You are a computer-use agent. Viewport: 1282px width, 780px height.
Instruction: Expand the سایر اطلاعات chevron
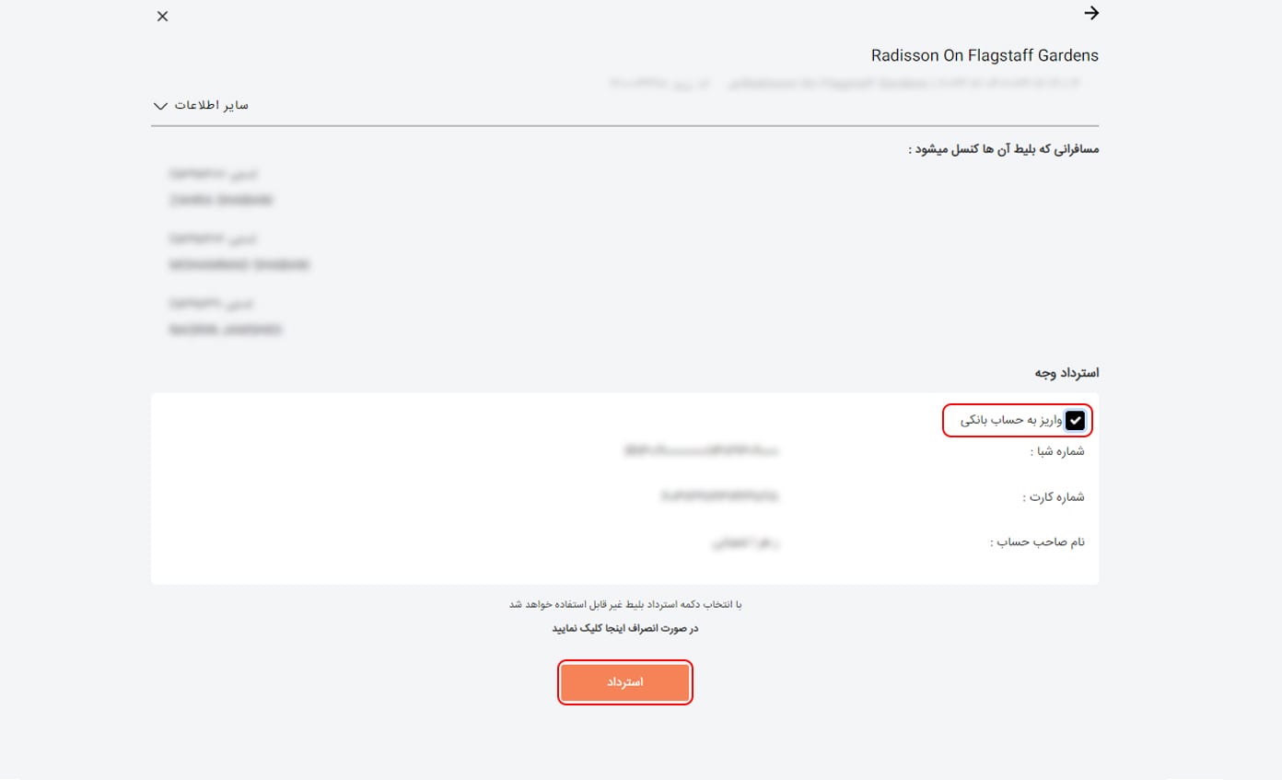(x=160, y=106)
